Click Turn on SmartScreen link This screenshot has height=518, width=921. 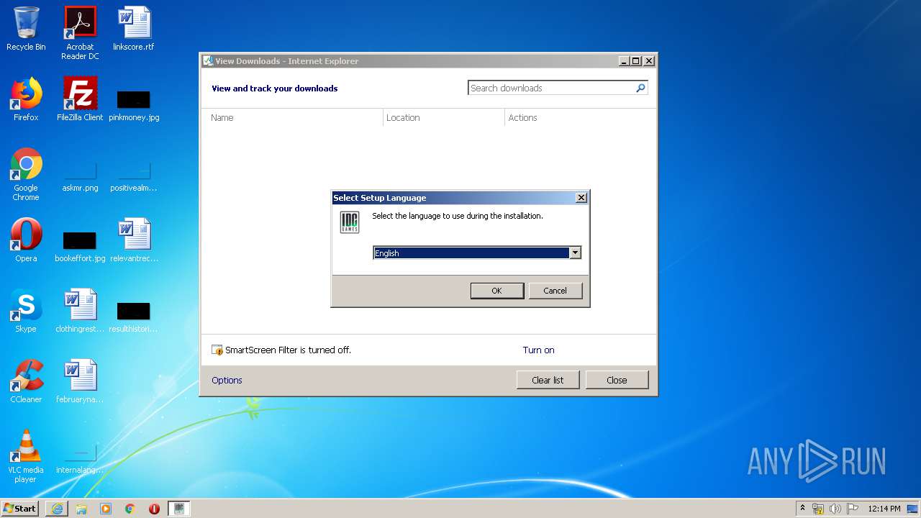coord(538,350)
